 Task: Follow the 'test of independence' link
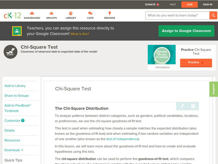click(x=122, y=139)
